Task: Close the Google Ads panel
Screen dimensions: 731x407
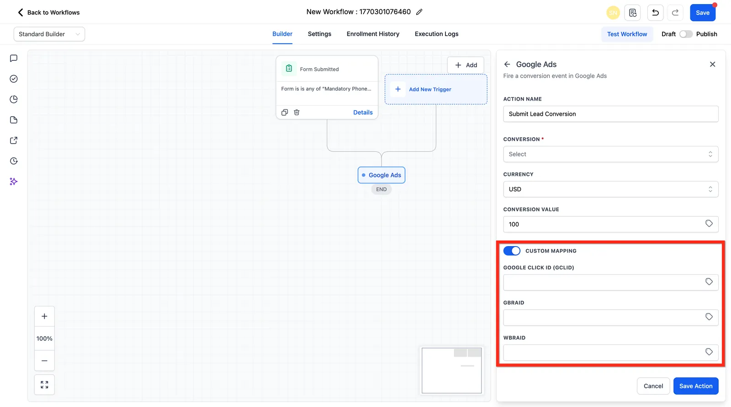Action: (x=712, y=64)
